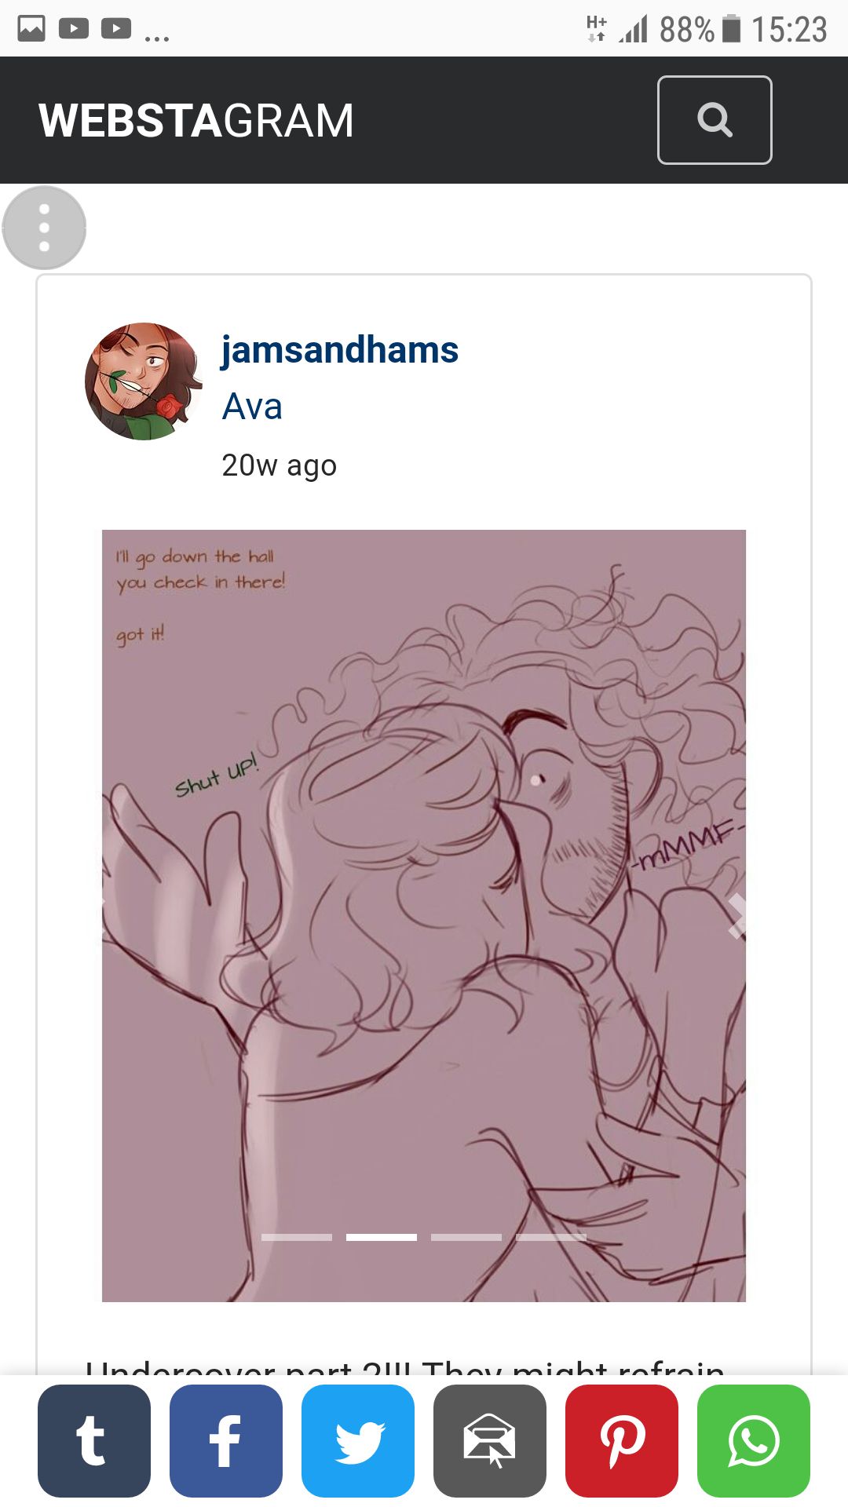Go to the WEBSTAGRAM home logo
Image resolution: width=848 pixels, height=1507 pixels.
point(196,121)
